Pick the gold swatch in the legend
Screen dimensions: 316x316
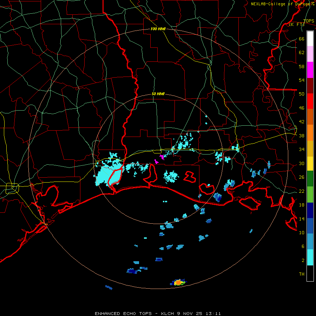pos(310,149)
